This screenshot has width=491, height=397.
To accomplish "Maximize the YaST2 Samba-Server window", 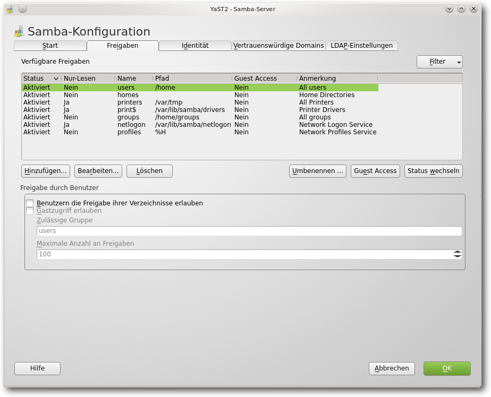I will 461,9.
